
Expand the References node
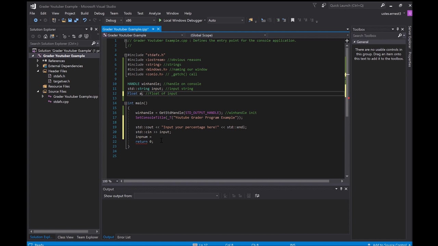[x=38, y=61]
